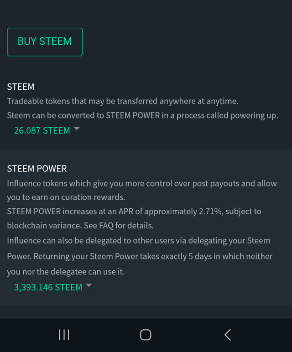This screenshot has width=292, height=352.
Task: Click the 'Tradeable tokens' description line
Action: click(123, 101)
